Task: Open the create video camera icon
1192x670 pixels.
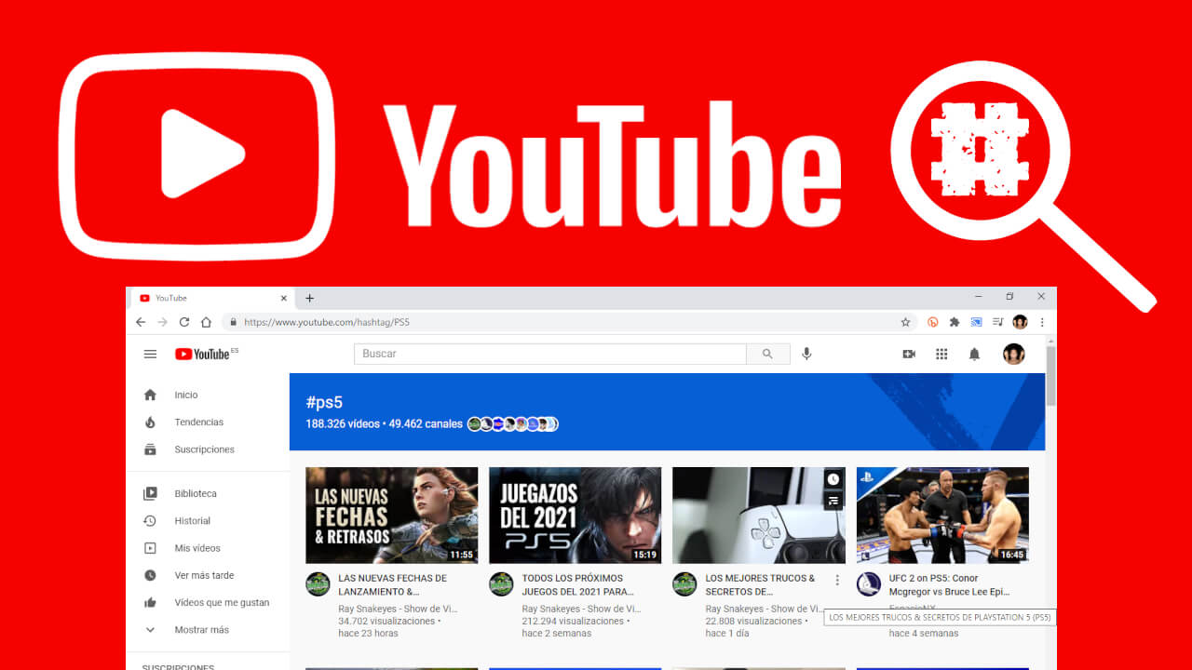Action: [909, 354]
